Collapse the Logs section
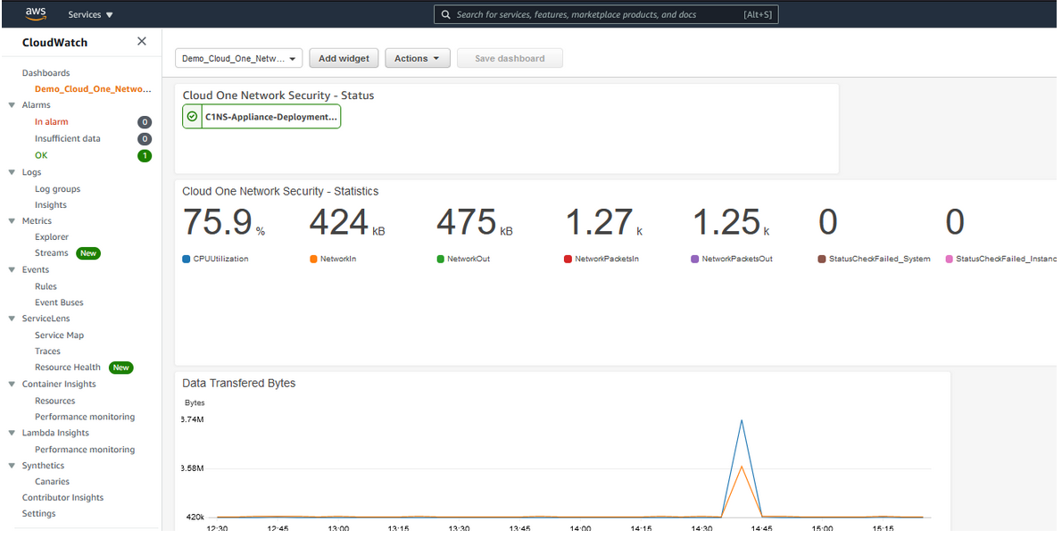1062x538 pixels. pos(12,172)
